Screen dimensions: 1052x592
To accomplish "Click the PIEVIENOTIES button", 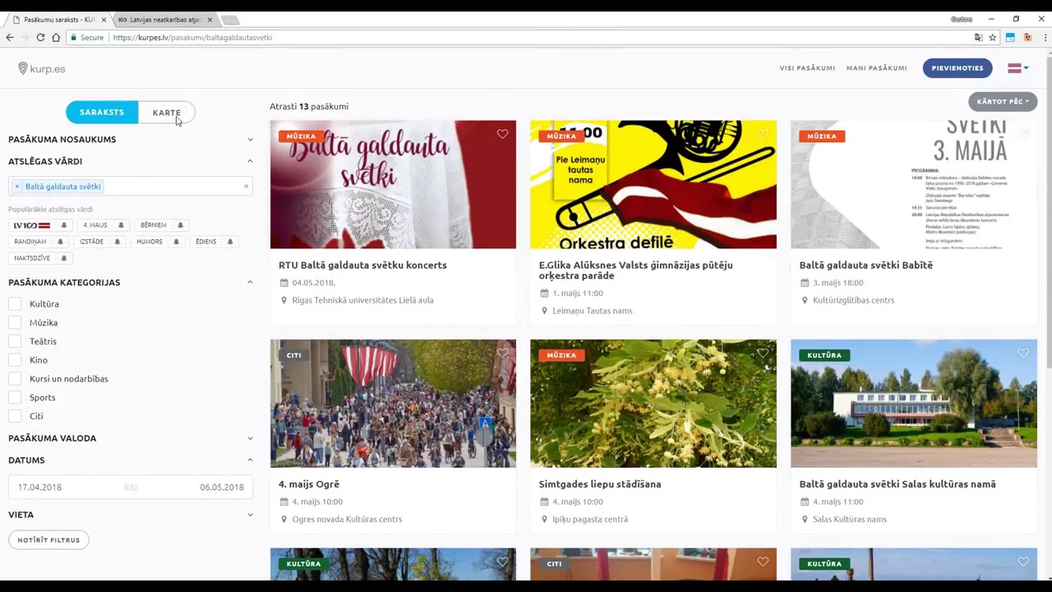I will [957, 68].
